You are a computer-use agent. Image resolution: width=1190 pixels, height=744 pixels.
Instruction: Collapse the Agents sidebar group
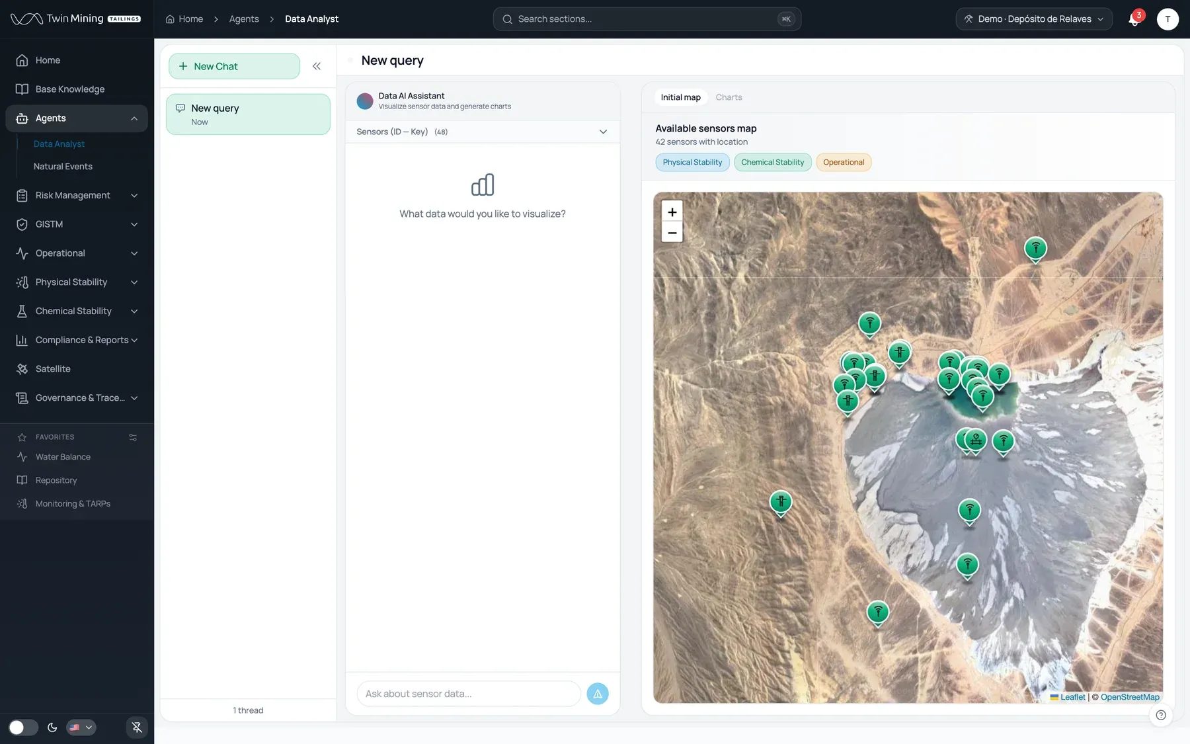click(x=134, y=118)
